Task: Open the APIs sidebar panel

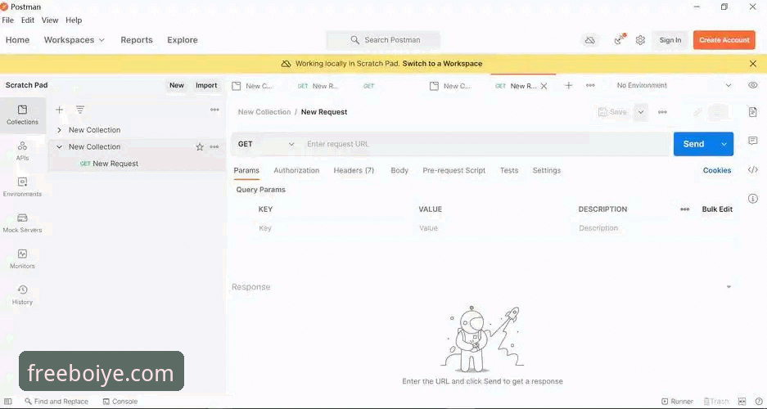Action: [x=22, y=151]
